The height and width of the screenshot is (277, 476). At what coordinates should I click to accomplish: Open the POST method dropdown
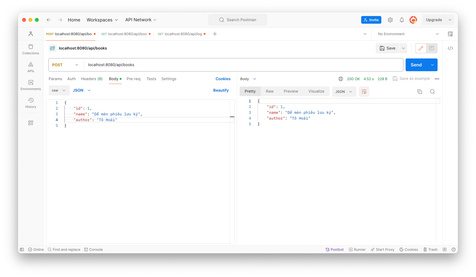(x=65, y=65)
